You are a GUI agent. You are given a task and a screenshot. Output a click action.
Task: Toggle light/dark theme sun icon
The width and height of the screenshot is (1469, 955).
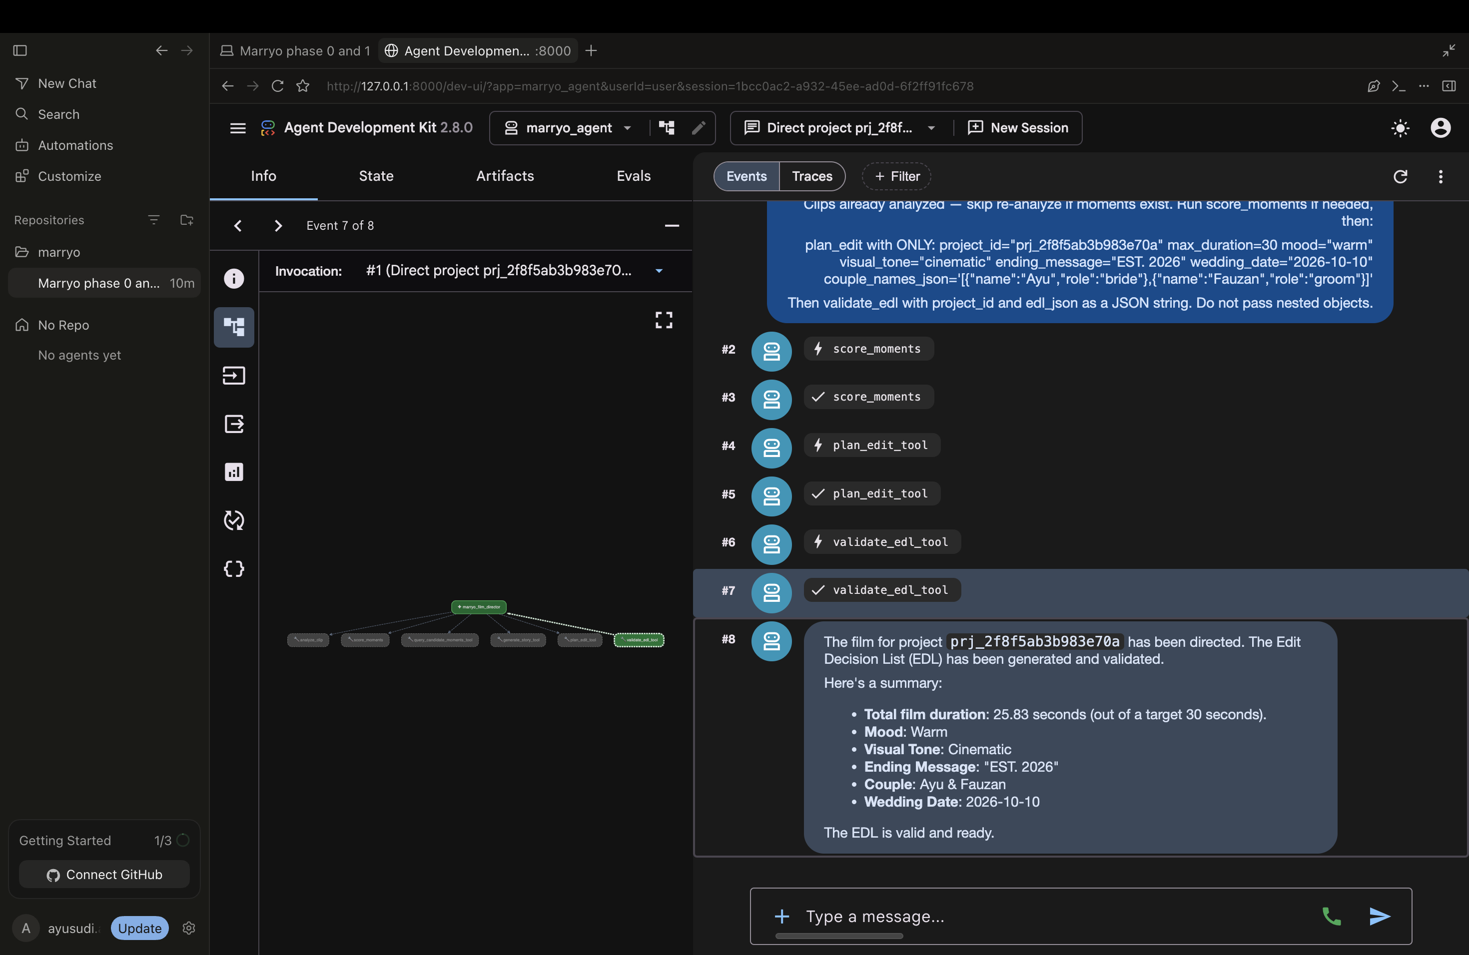tap(1401, 128)
